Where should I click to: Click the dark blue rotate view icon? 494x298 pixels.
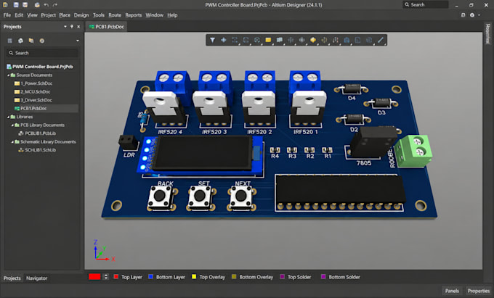[369, 40]
